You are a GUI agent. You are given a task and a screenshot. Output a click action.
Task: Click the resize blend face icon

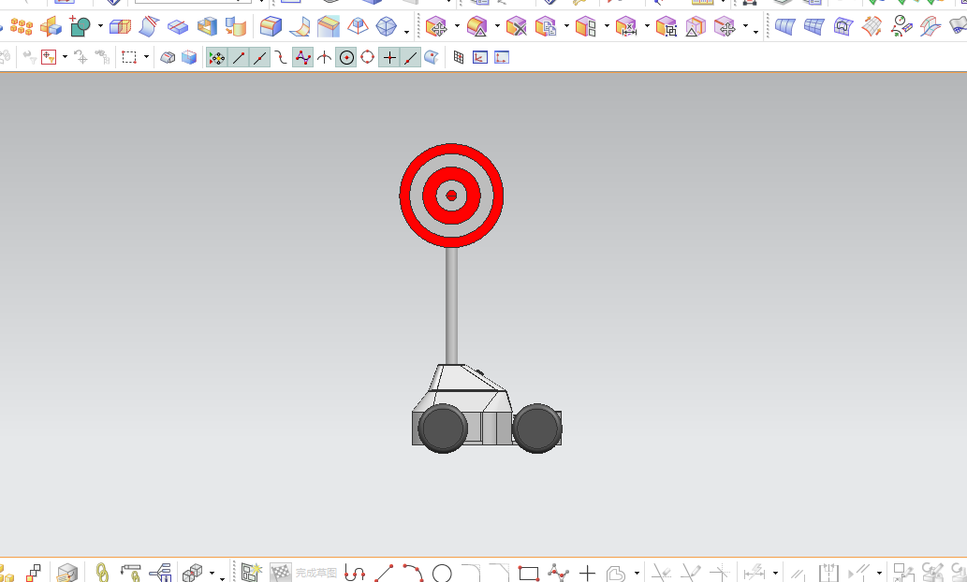(476, 26)
